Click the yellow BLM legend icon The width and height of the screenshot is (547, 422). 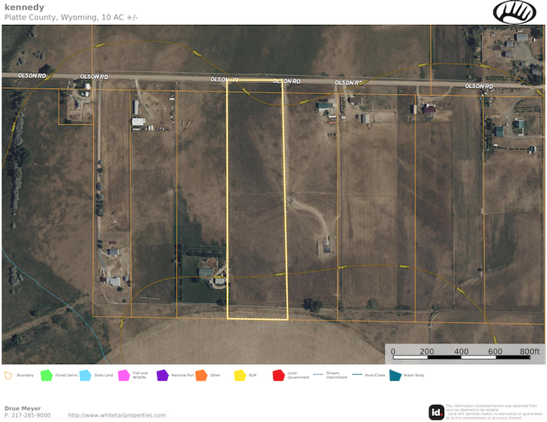(240, 375)
